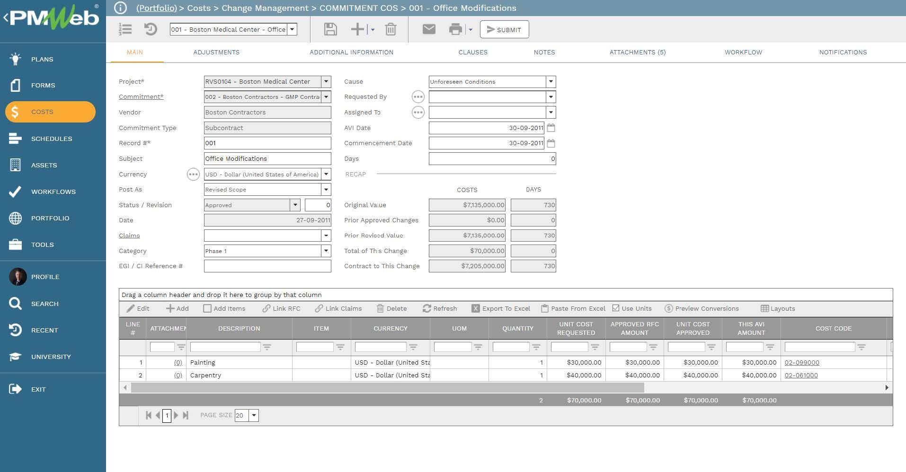Click ellipsis button beside Requested By
906x472 pixels.
click(418, 97)
